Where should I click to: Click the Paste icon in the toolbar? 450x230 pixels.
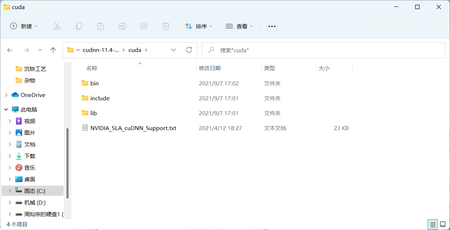(100, 26)
